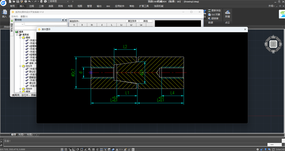The image size is (285, 151).
Task: Click the 更新字段 update field icon
Action: coord(209,11)
